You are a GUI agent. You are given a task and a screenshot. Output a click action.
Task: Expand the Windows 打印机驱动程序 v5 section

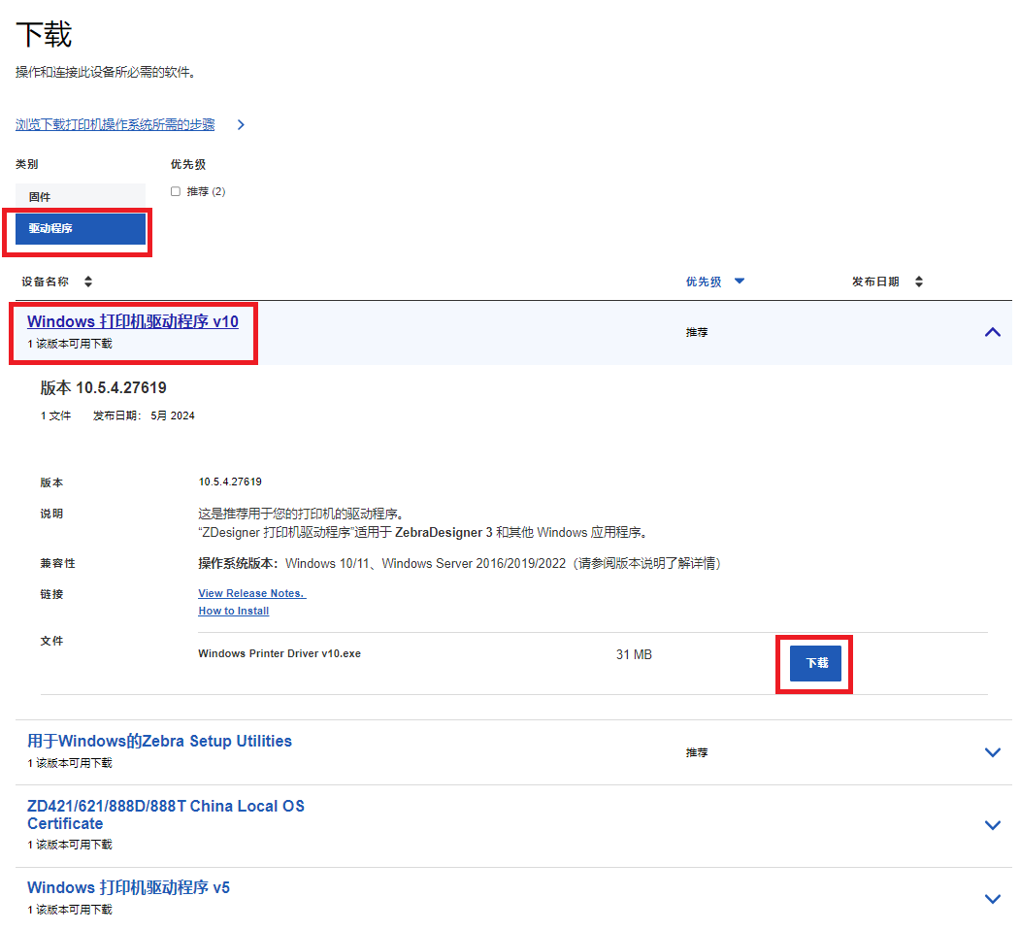(992, 898)
